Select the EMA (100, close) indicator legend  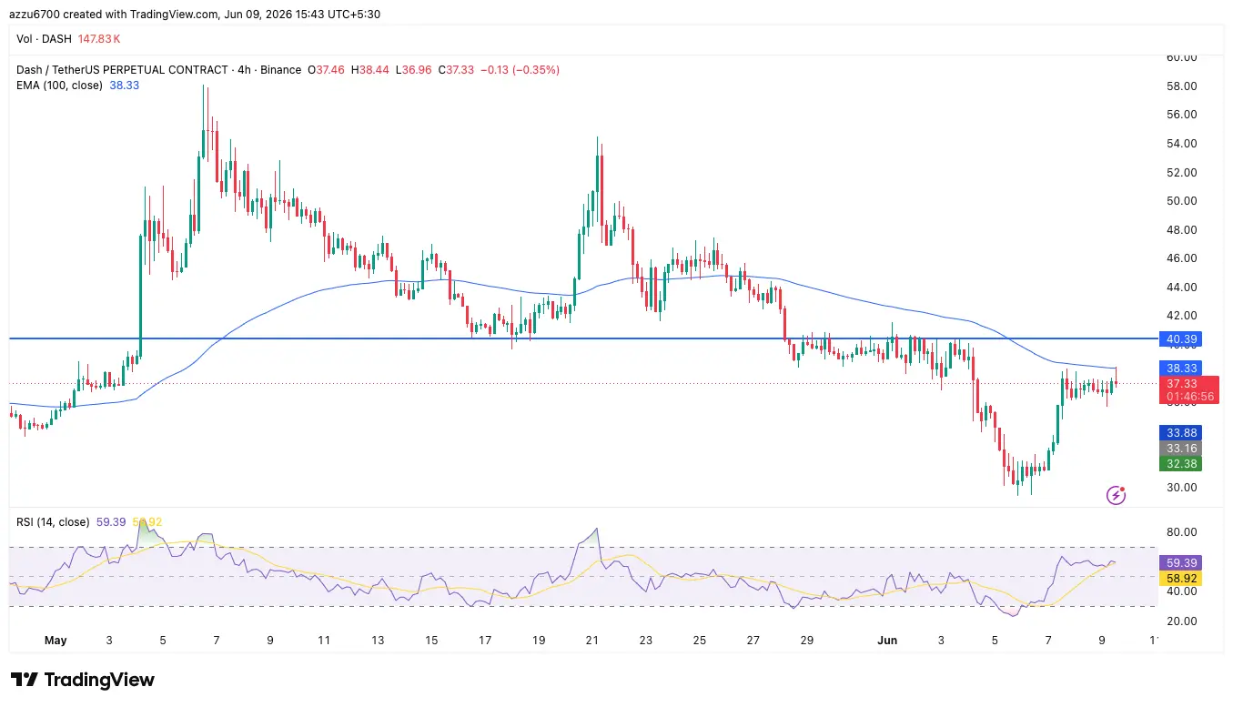click(59, 86)
